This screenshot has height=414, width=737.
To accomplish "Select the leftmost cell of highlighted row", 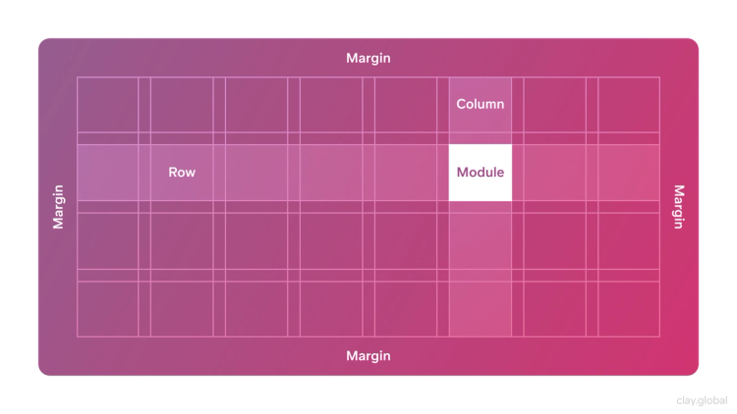I will point(108,173).
